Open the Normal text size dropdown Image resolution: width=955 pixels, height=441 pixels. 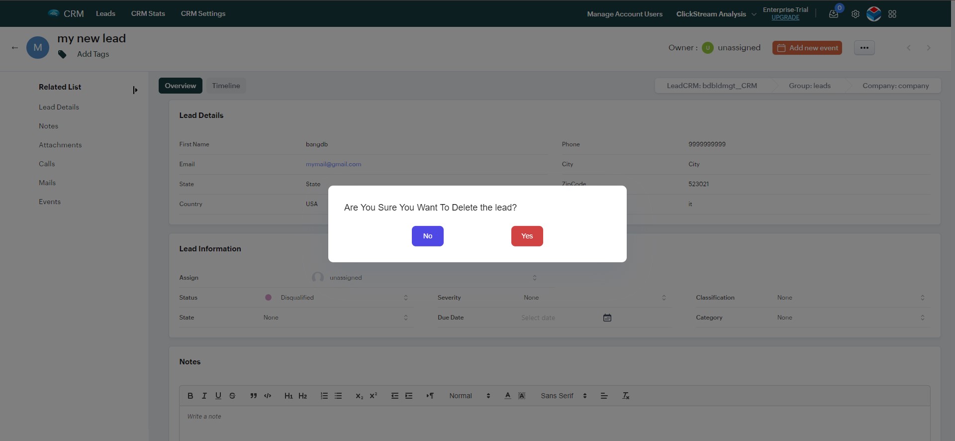[470, 396]
